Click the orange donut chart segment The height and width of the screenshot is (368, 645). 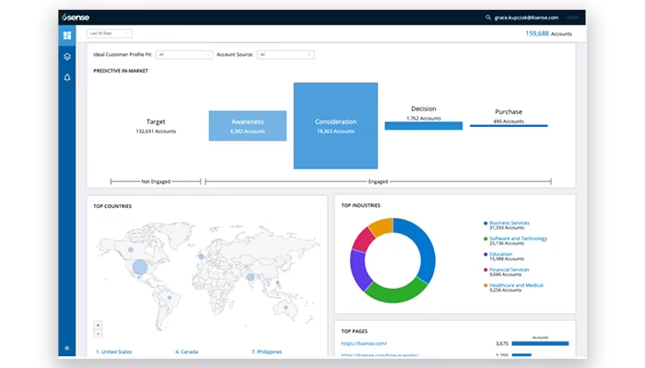pos(382,225)
